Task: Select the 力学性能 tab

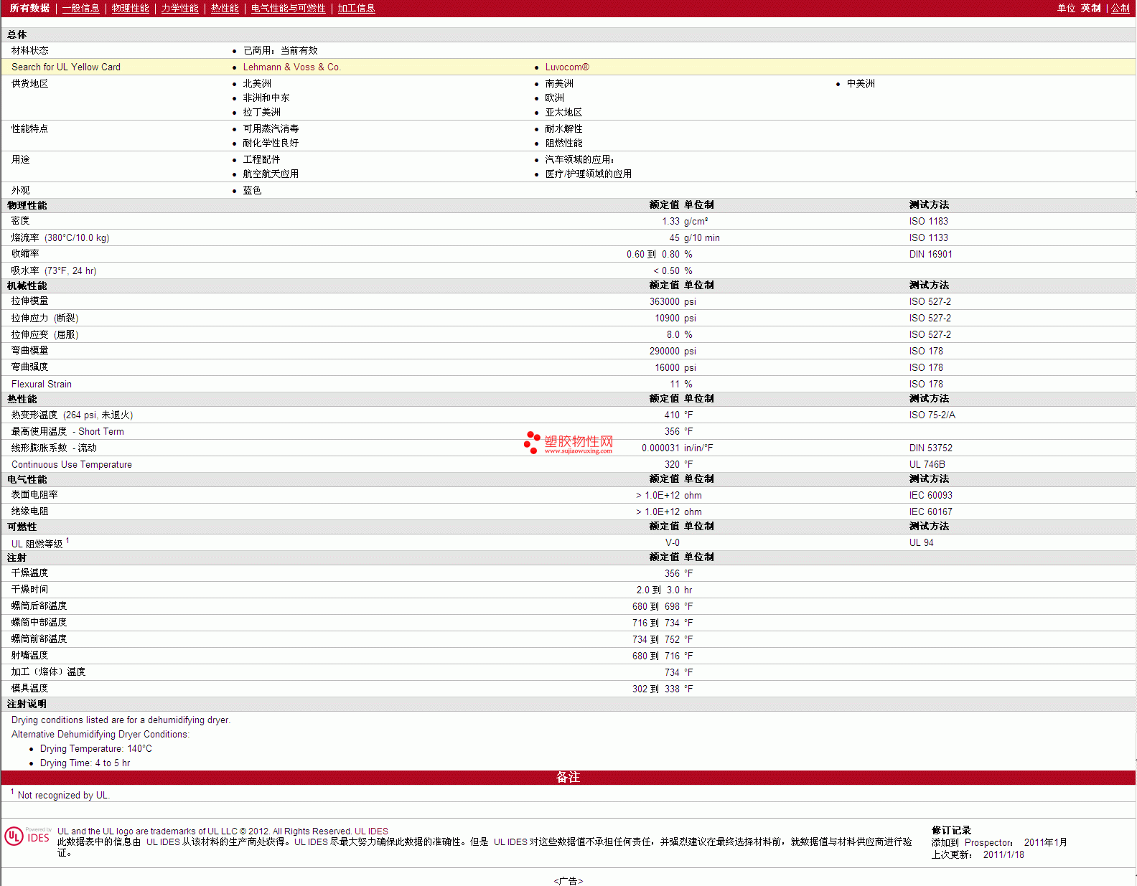Action: (179, 9)
